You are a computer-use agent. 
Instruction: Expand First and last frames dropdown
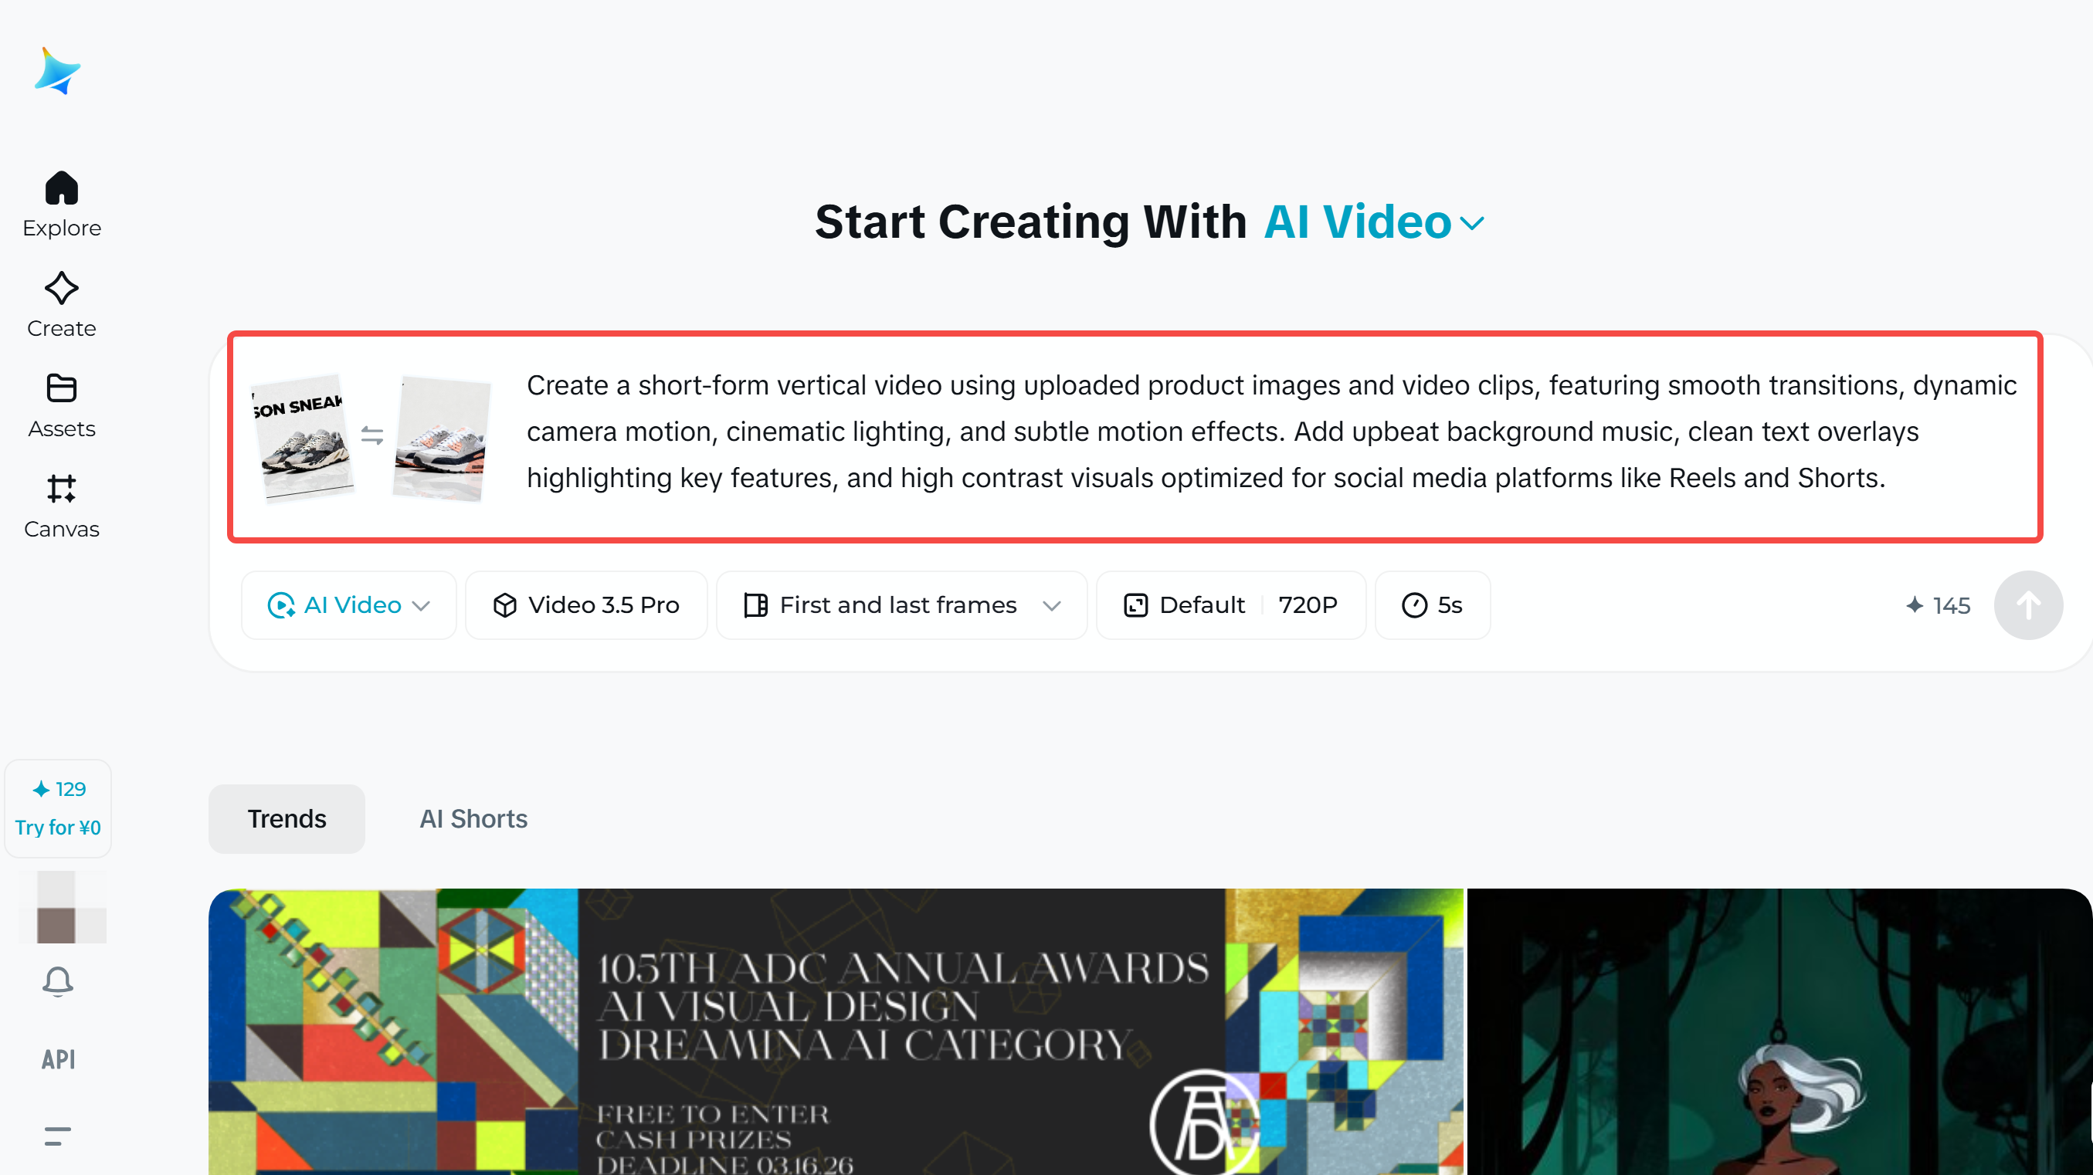[x=901, y=605]
